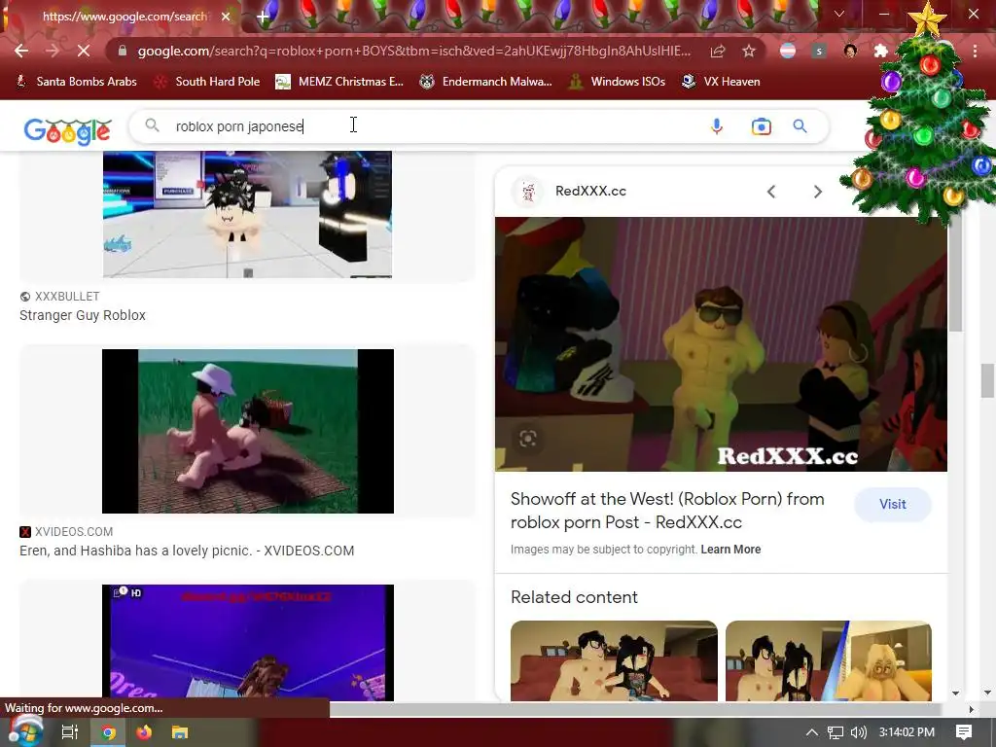Click the Chrome taskbar icon

[x=108, y=732]
